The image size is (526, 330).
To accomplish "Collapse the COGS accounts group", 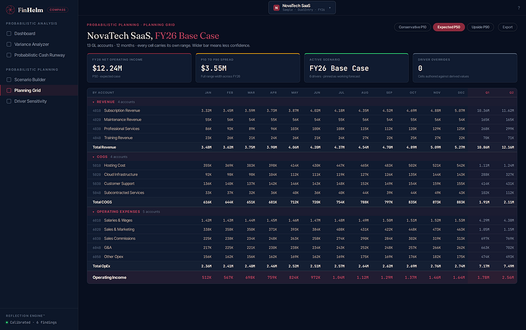I will tap(93, 157).
